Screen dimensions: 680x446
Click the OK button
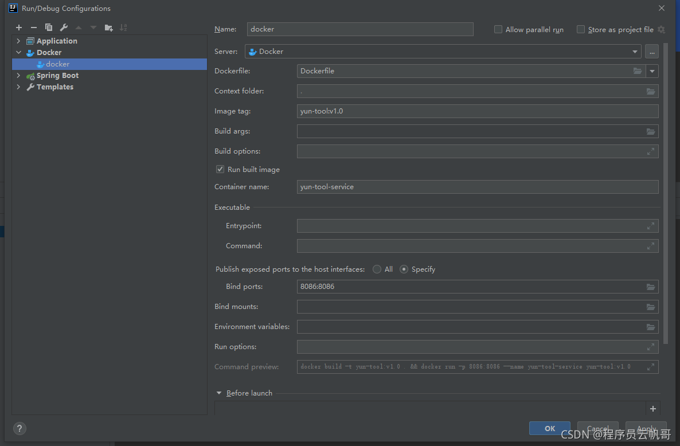[x=549, y=428]
